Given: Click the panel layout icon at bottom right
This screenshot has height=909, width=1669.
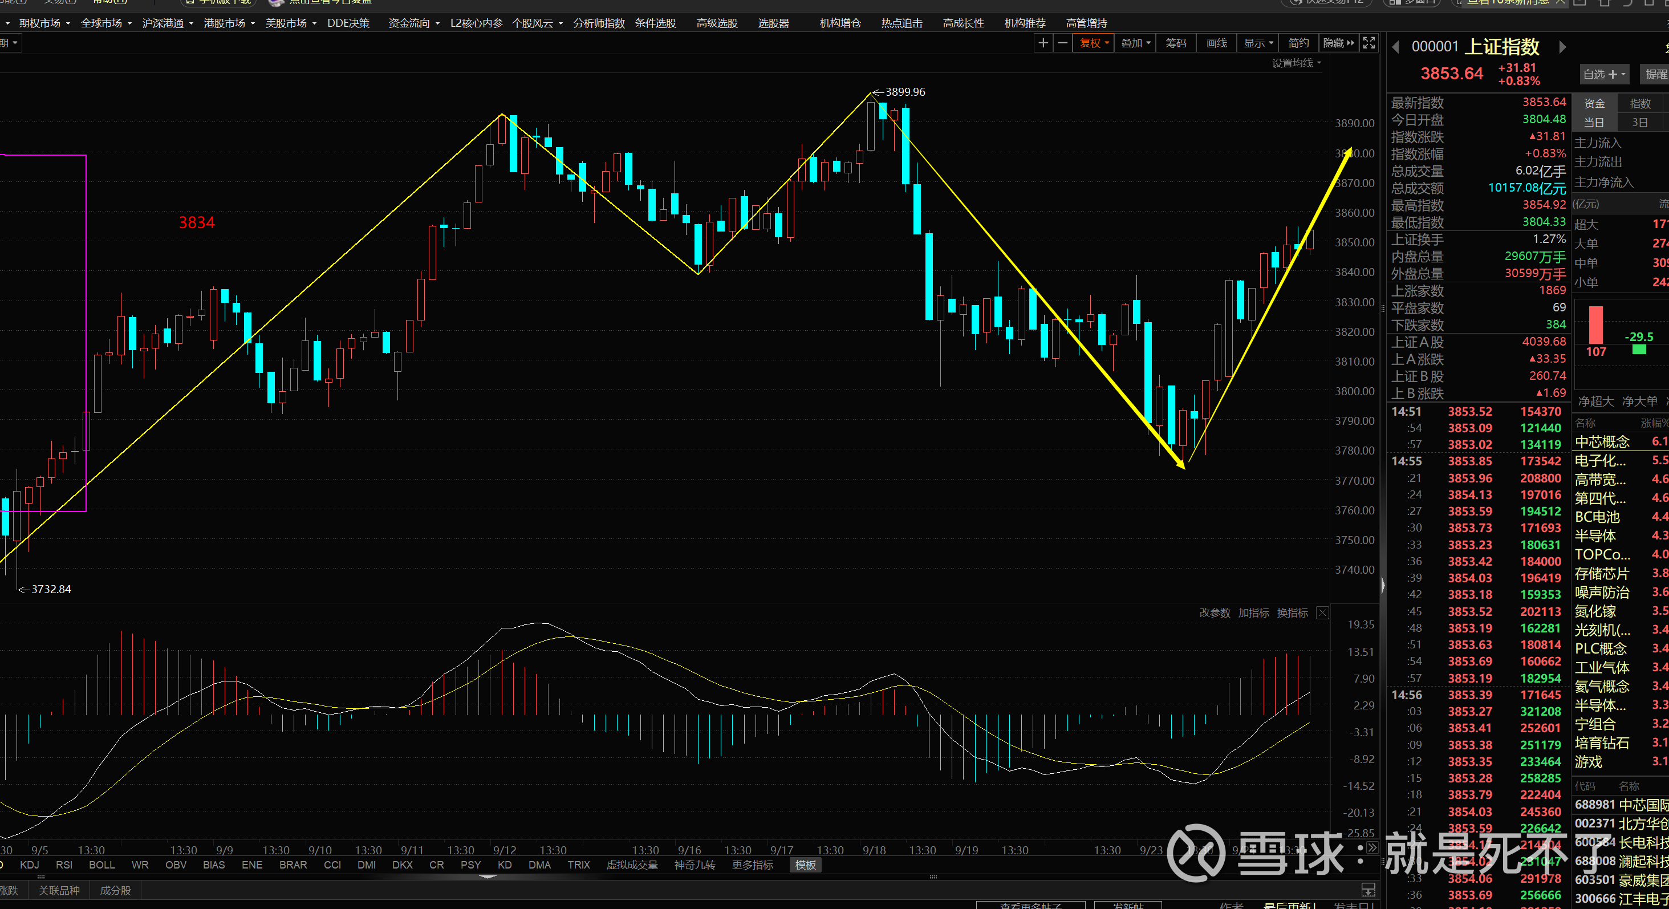Looking at the screenshot, I should click(1368, 890).
